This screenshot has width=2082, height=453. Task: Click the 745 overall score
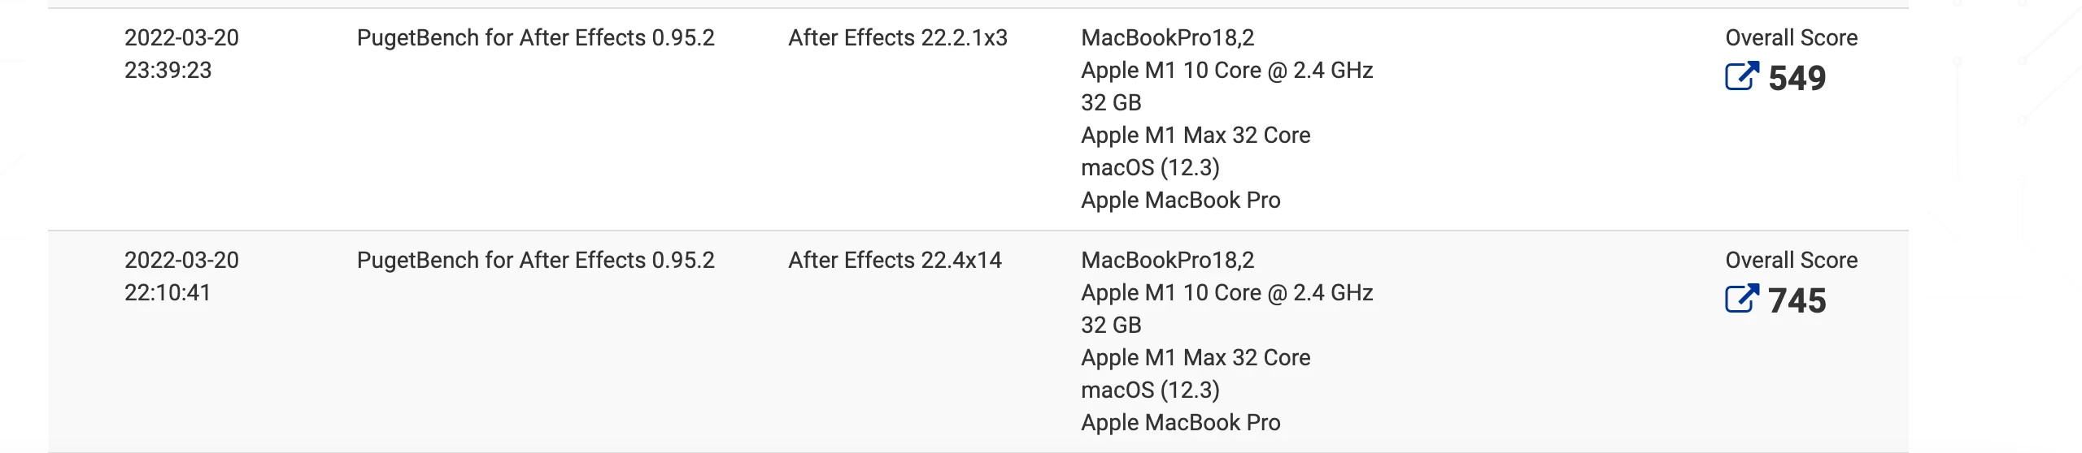point(1797,300)
